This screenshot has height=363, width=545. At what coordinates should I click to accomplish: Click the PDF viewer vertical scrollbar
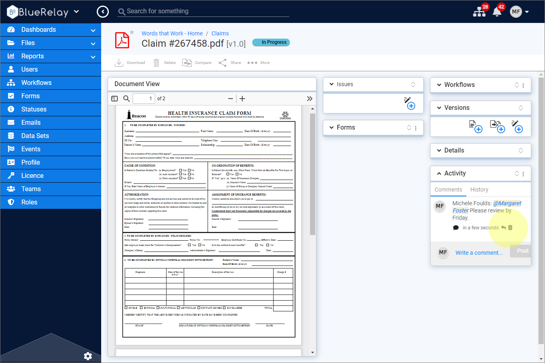click(x=312, y=174)
